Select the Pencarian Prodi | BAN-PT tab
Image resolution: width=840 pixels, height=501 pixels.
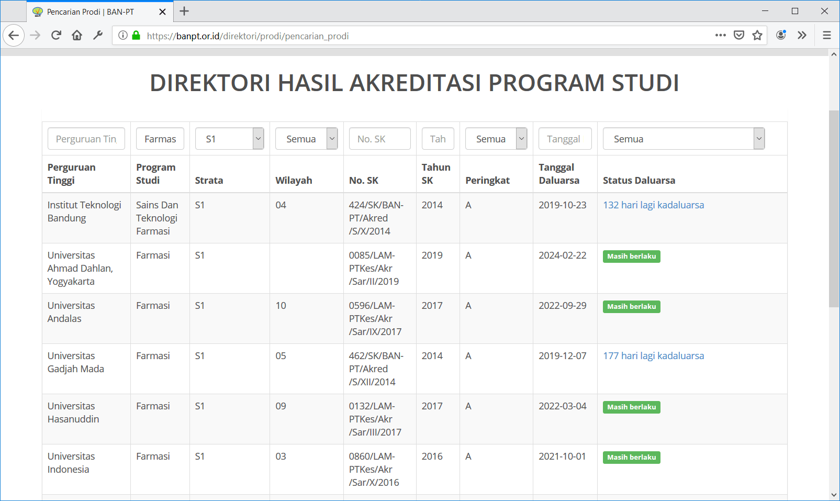click(x=99, y=12)
